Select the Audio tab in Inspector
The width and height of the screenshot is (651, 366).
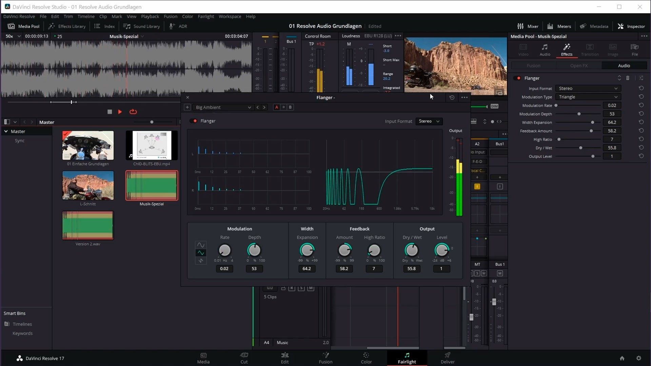(545, 49)
